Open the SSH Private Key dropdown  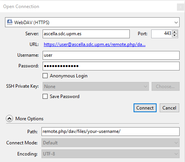[96, 87]
